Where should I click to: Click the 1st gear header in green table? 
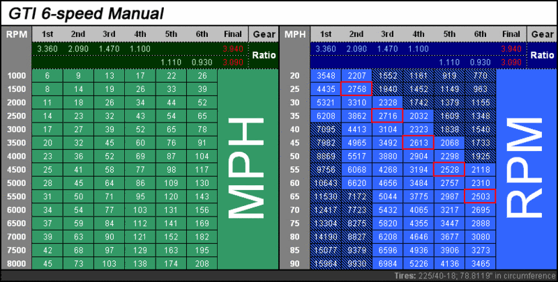[47, 34]
